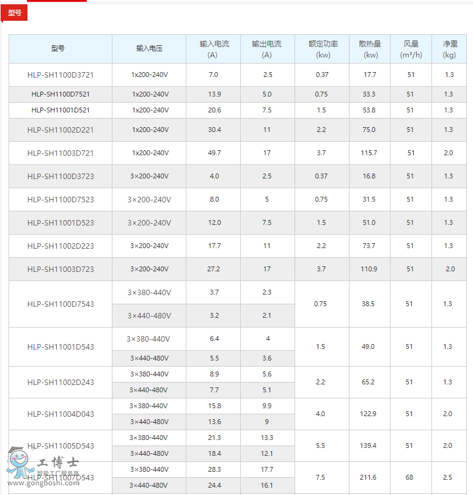Select the 输出电流 (A) column header
The width and height of the screenshot is (473, 495).
[267, 49]
